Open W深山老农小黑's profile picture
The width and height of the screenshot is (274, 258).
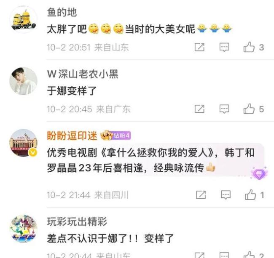[24, 81]
